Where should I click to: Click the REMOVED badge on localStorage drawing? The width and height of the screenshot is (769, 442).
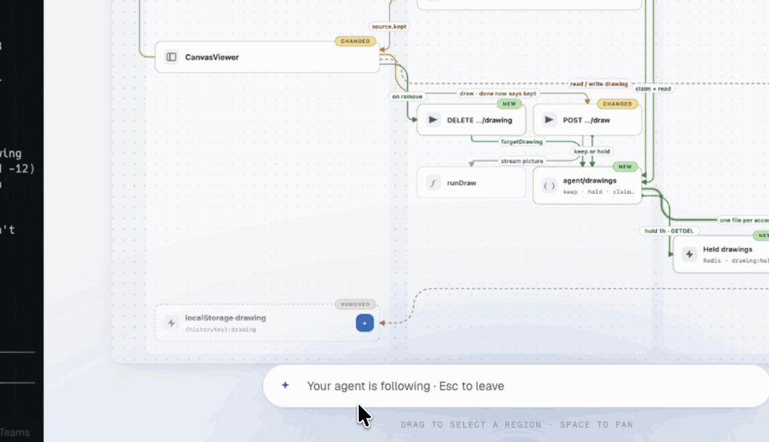coord(355,304)
